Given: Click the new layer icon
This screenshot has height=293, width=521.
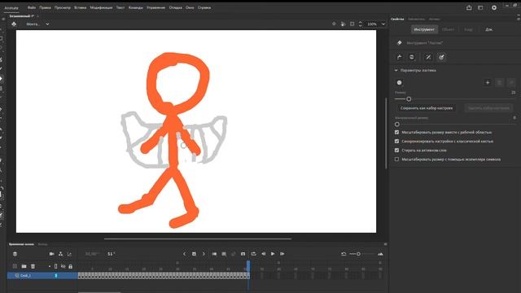Looking at the screenshot, I should (15, 266).
